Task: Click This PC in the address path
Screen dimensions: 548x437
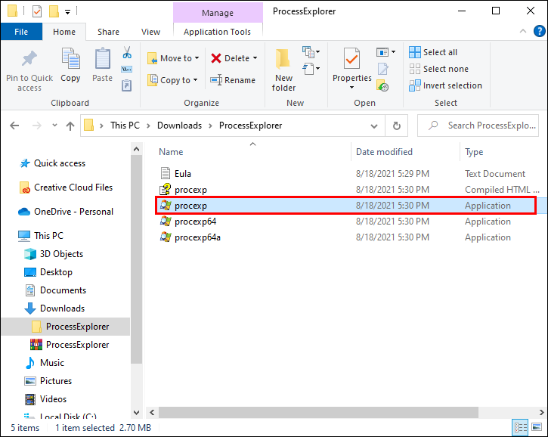Action: [125, 126]
